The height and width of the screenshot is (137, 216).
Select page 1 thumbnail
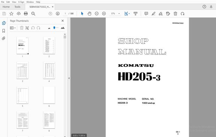click(22, 45)
